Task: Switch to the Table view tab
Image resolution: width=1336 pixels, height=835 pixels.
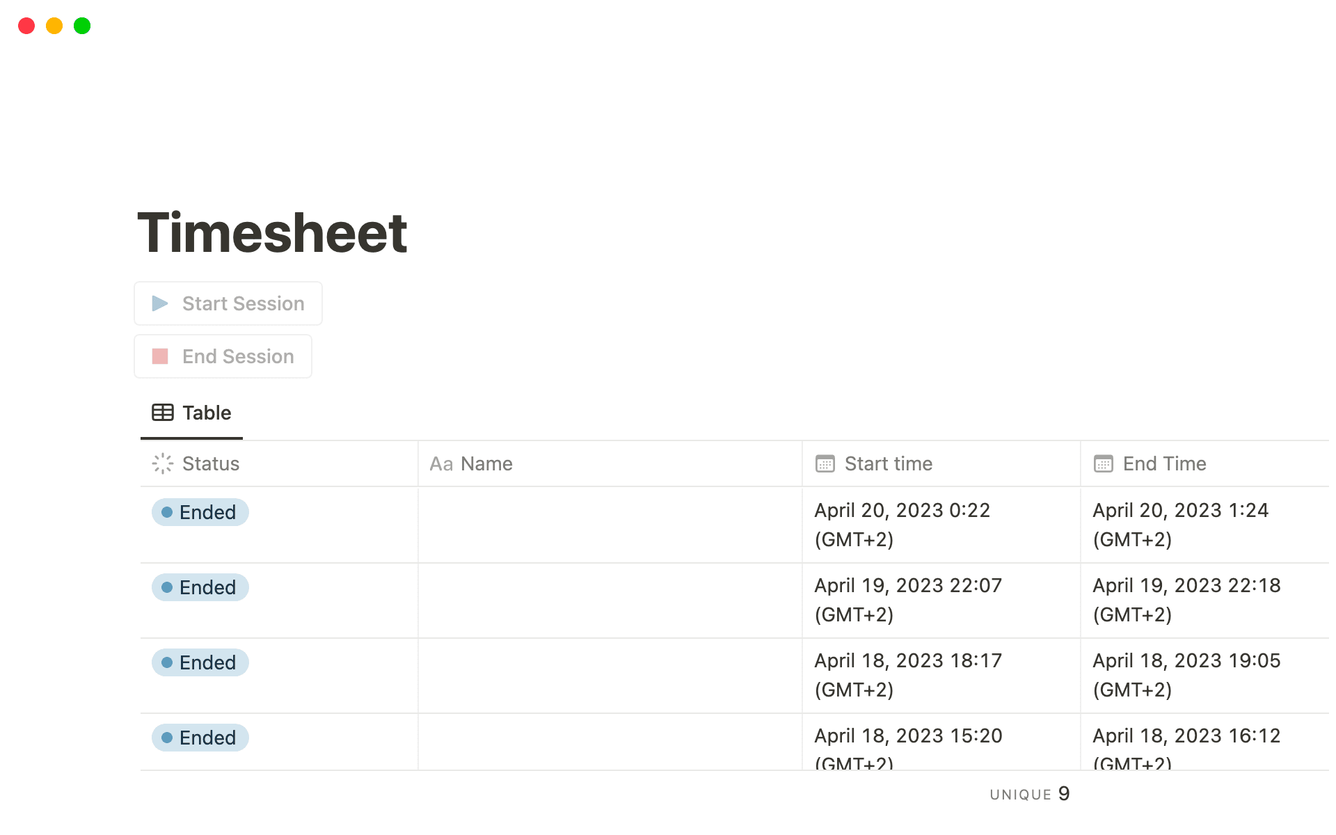Action: click(191, 412)
